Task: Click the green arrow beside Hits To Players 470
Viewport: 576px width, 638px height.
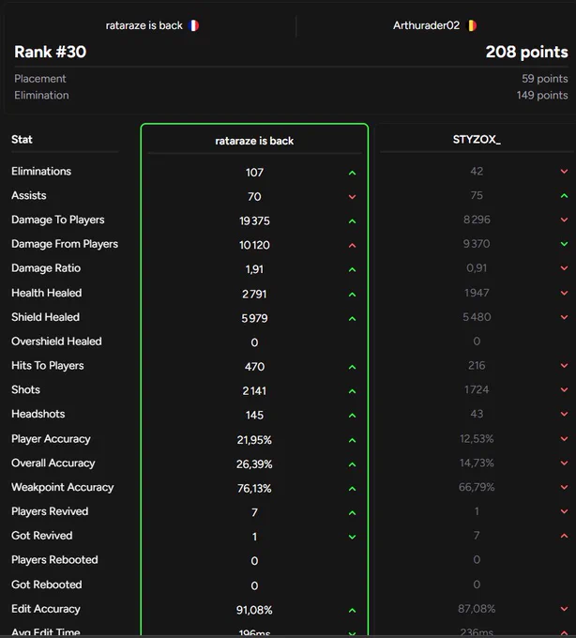Action: click(353, 367)
